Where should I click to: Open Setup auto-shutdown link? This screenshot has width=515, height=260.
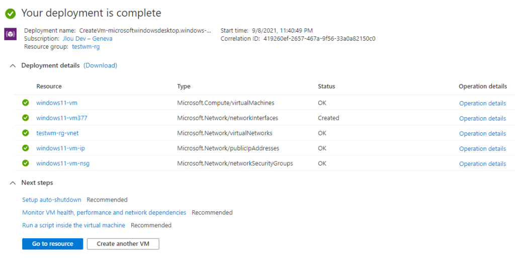click(52, 200)
